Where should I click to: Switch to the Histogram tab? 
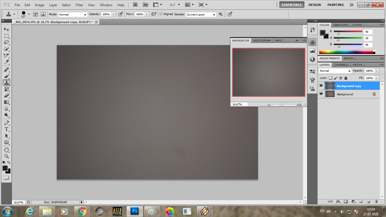click(x=262, y=40)
